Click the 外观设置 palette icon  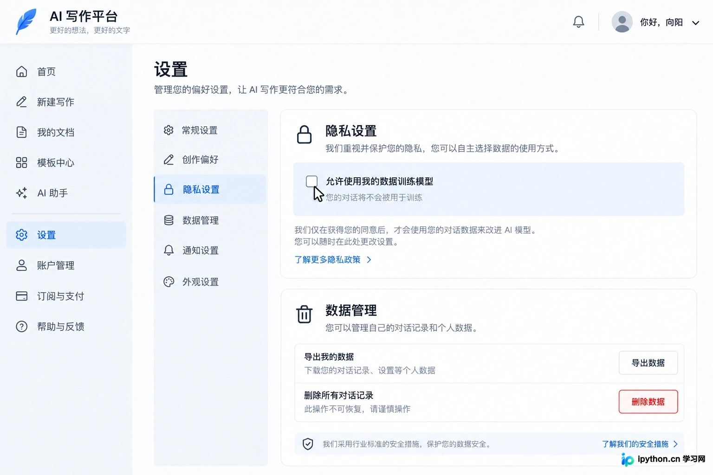[169, 282]
